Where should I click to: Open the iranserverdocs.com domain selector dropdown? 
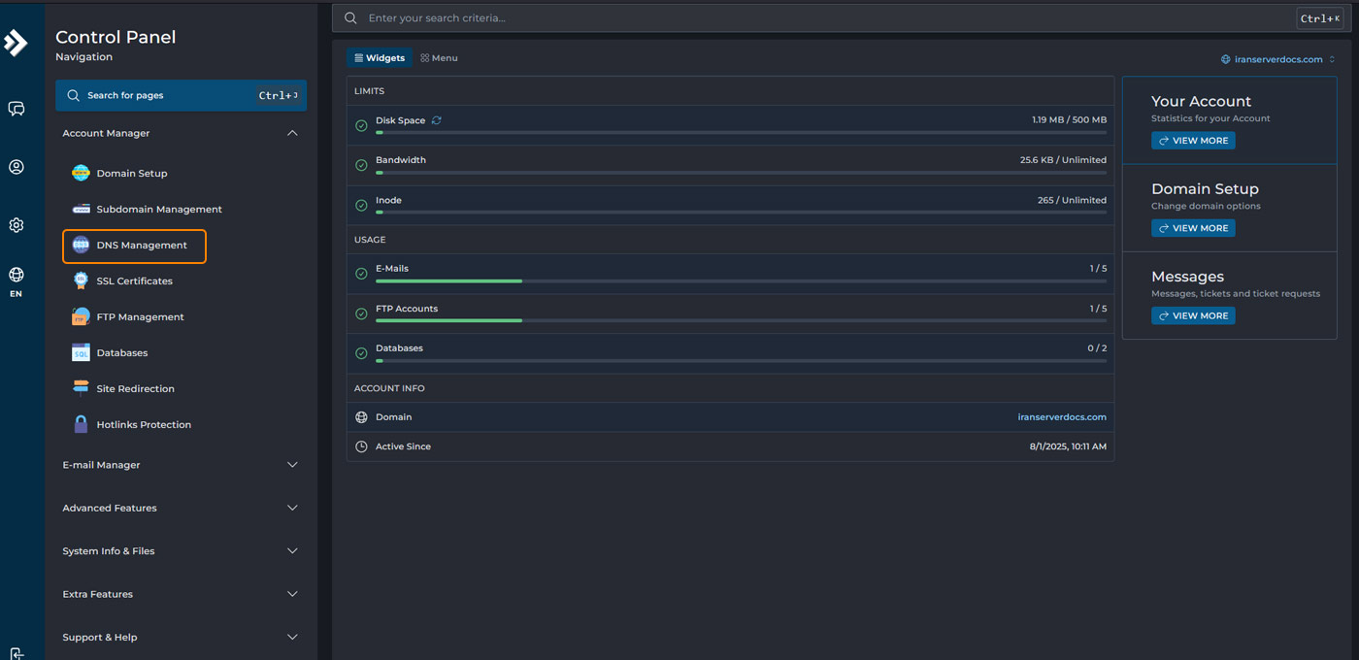1277,59
